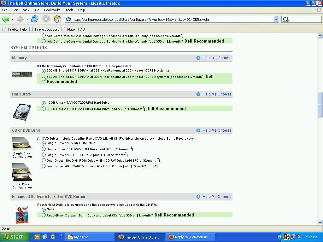Viewport: 323px width, 242px height.
Task: Click the scroll down arrow on the page
Action: (320, 222)
